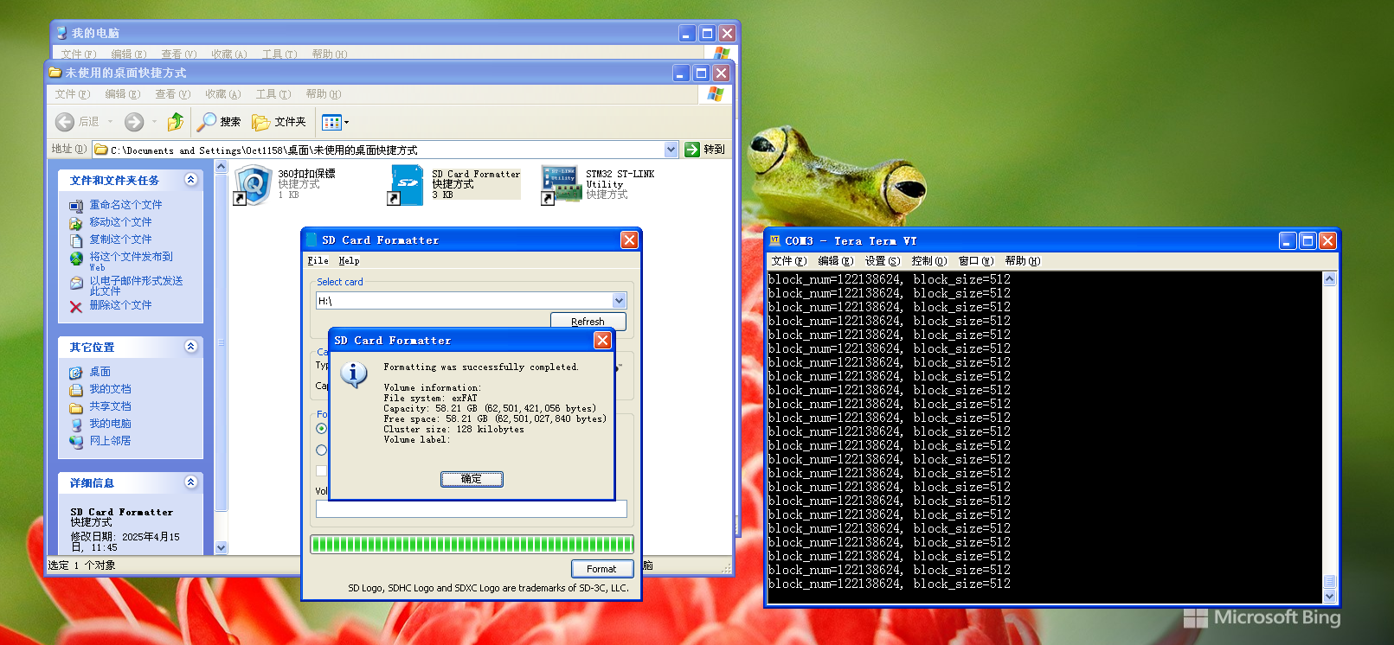Select the 360扣扣保镖 shortcut icon
The width and height of the screenshot is (1394, 645).
(253, 185)
